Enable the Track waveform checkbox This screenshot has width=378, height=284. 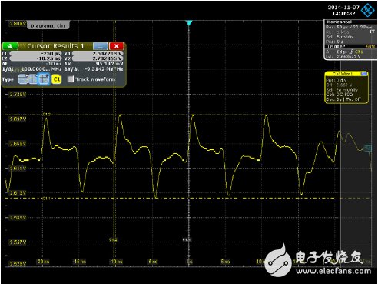click(x=71, y=79)
